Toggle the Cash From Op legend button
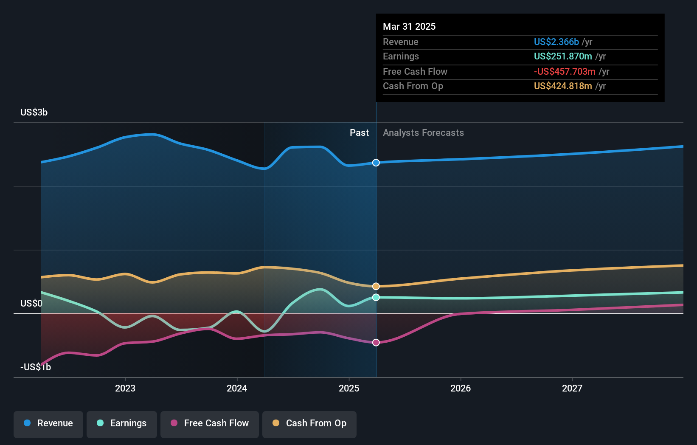 pyautogui.click(x=309, y=424)
